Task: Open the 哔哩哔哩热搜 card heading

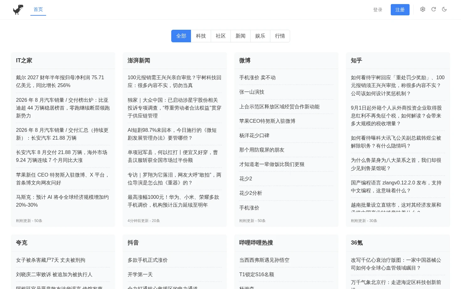Action: click(256, 243)
